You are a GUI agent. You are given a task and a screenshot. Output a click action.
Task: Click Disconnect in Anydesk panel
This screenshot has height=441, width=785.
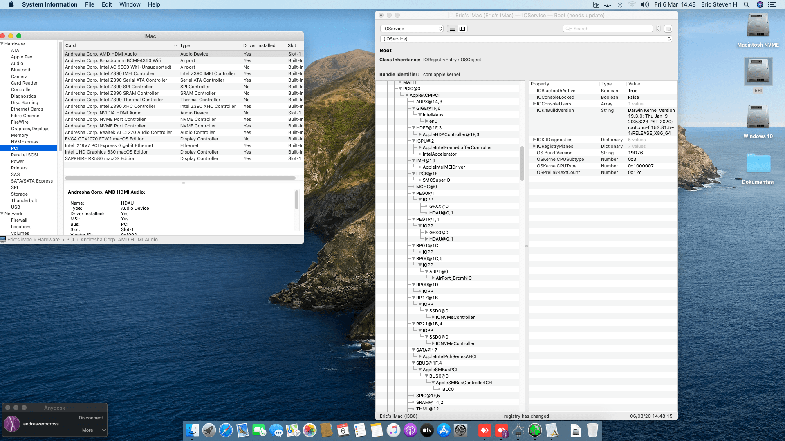click(x=91, y=418)
